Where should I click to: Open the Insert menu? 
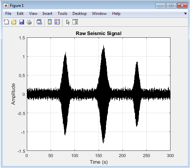click(47, 14)
